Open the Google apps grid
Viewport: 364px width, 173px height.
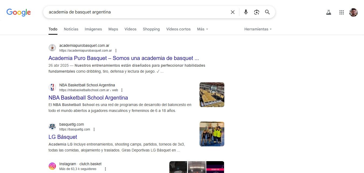point(342,12)
